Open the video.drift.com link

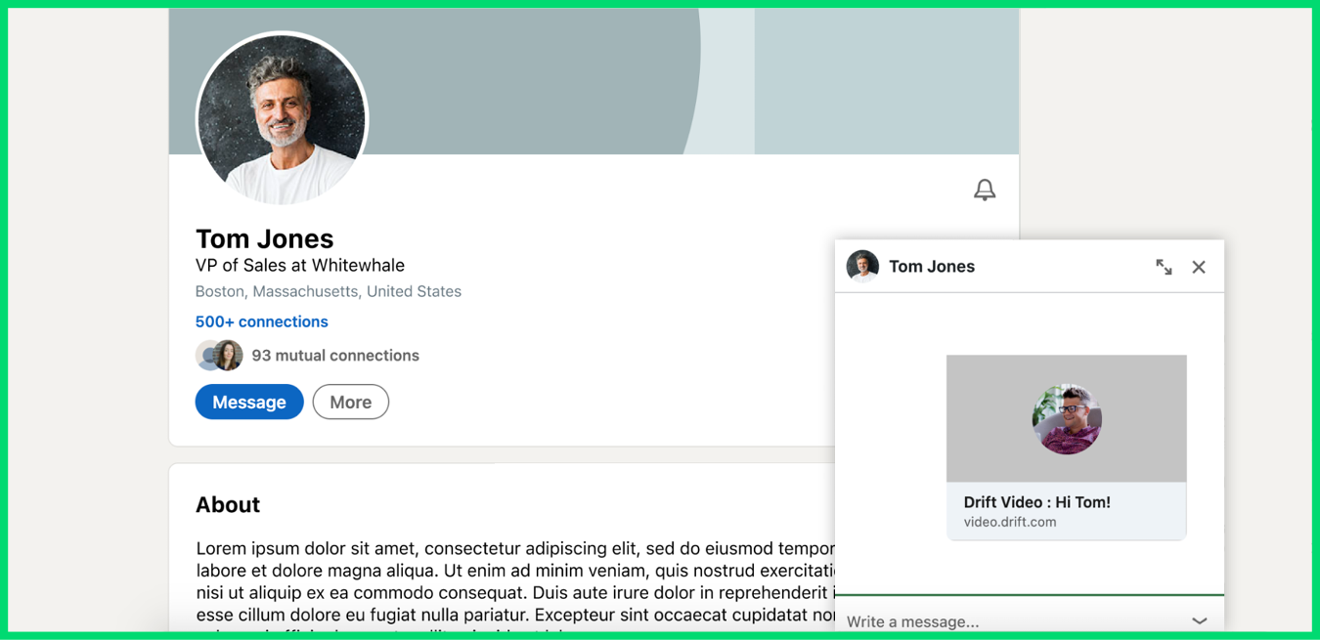click(1010, 522)
